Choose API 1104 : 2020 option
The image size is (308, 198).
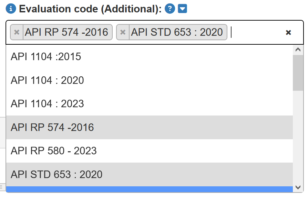tap(47, 80)
